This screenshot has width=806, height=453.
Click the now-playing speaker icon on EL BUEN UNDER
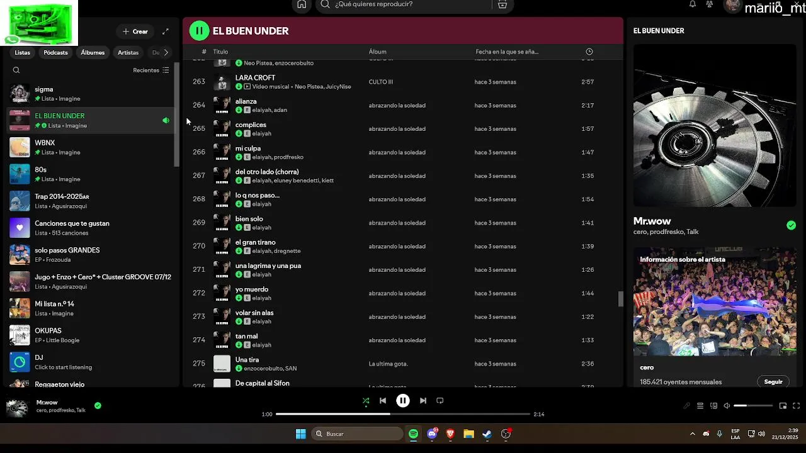pos(166,120)
